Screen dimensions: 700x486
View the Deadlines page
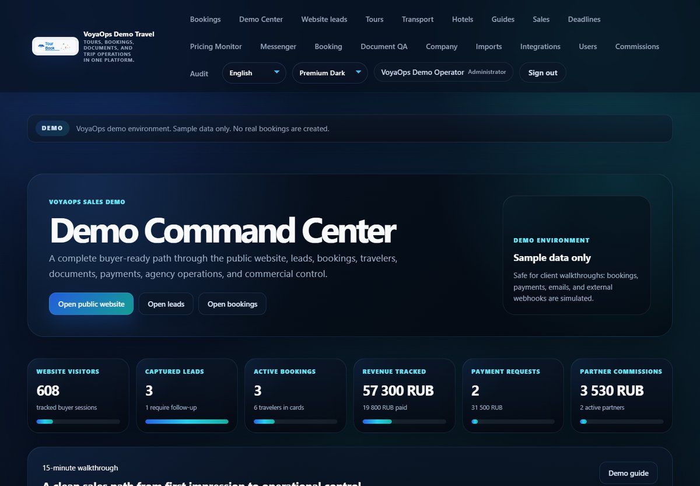[584, 19]
